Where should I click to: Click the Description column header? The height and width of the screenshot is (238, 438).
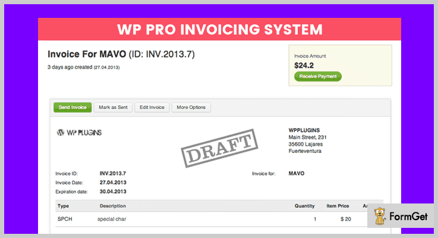(113, 206)
